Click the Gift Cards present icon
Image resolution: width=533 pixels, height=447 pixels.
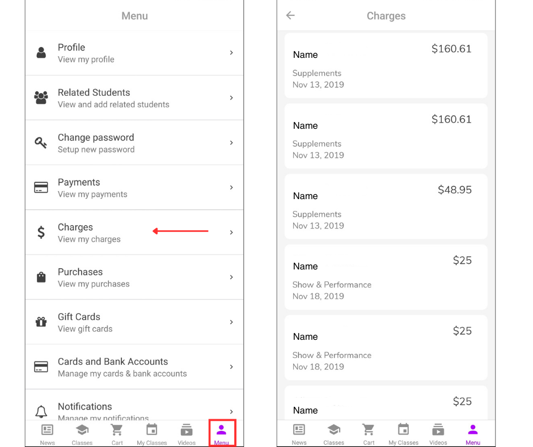pyautogui.click(x=41, y=322)
